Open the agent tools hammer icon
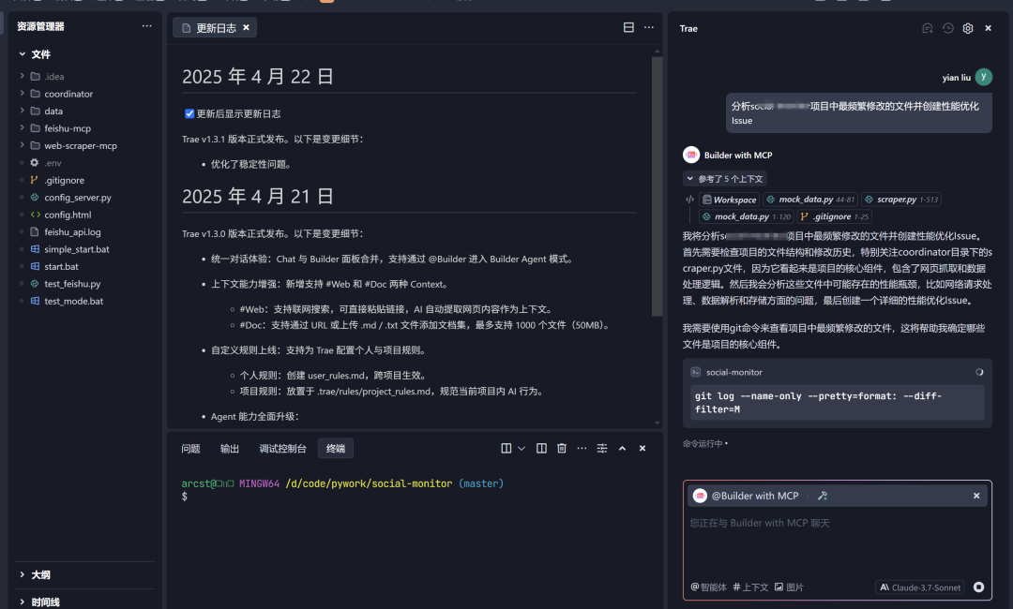Image resolution: width=1013 pixels, height=609 pixels. coord(823,497)
